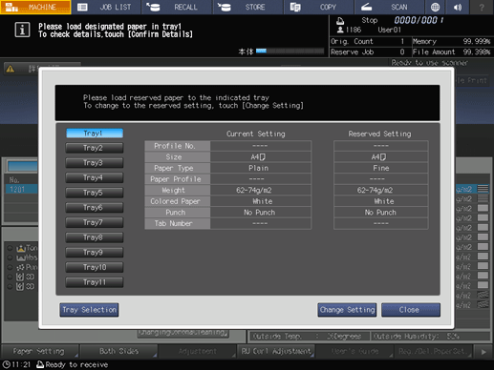Select Tray9 in the dialog
The height and width of the screenshot is (370, 494).
tap(95, 253)
